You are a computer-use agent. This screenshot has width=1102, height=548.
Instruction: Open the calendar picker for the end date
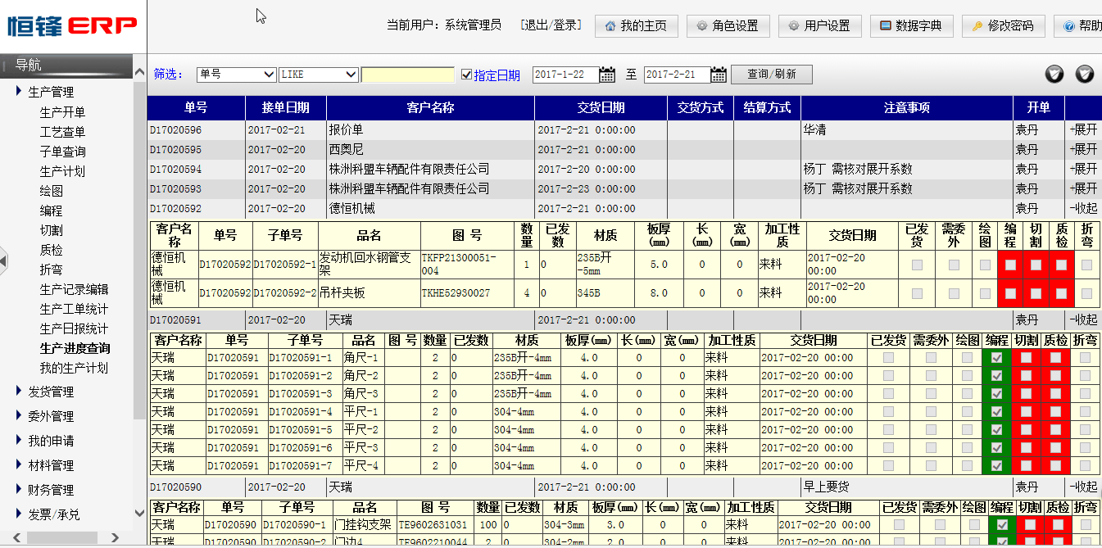click(718, 74)
